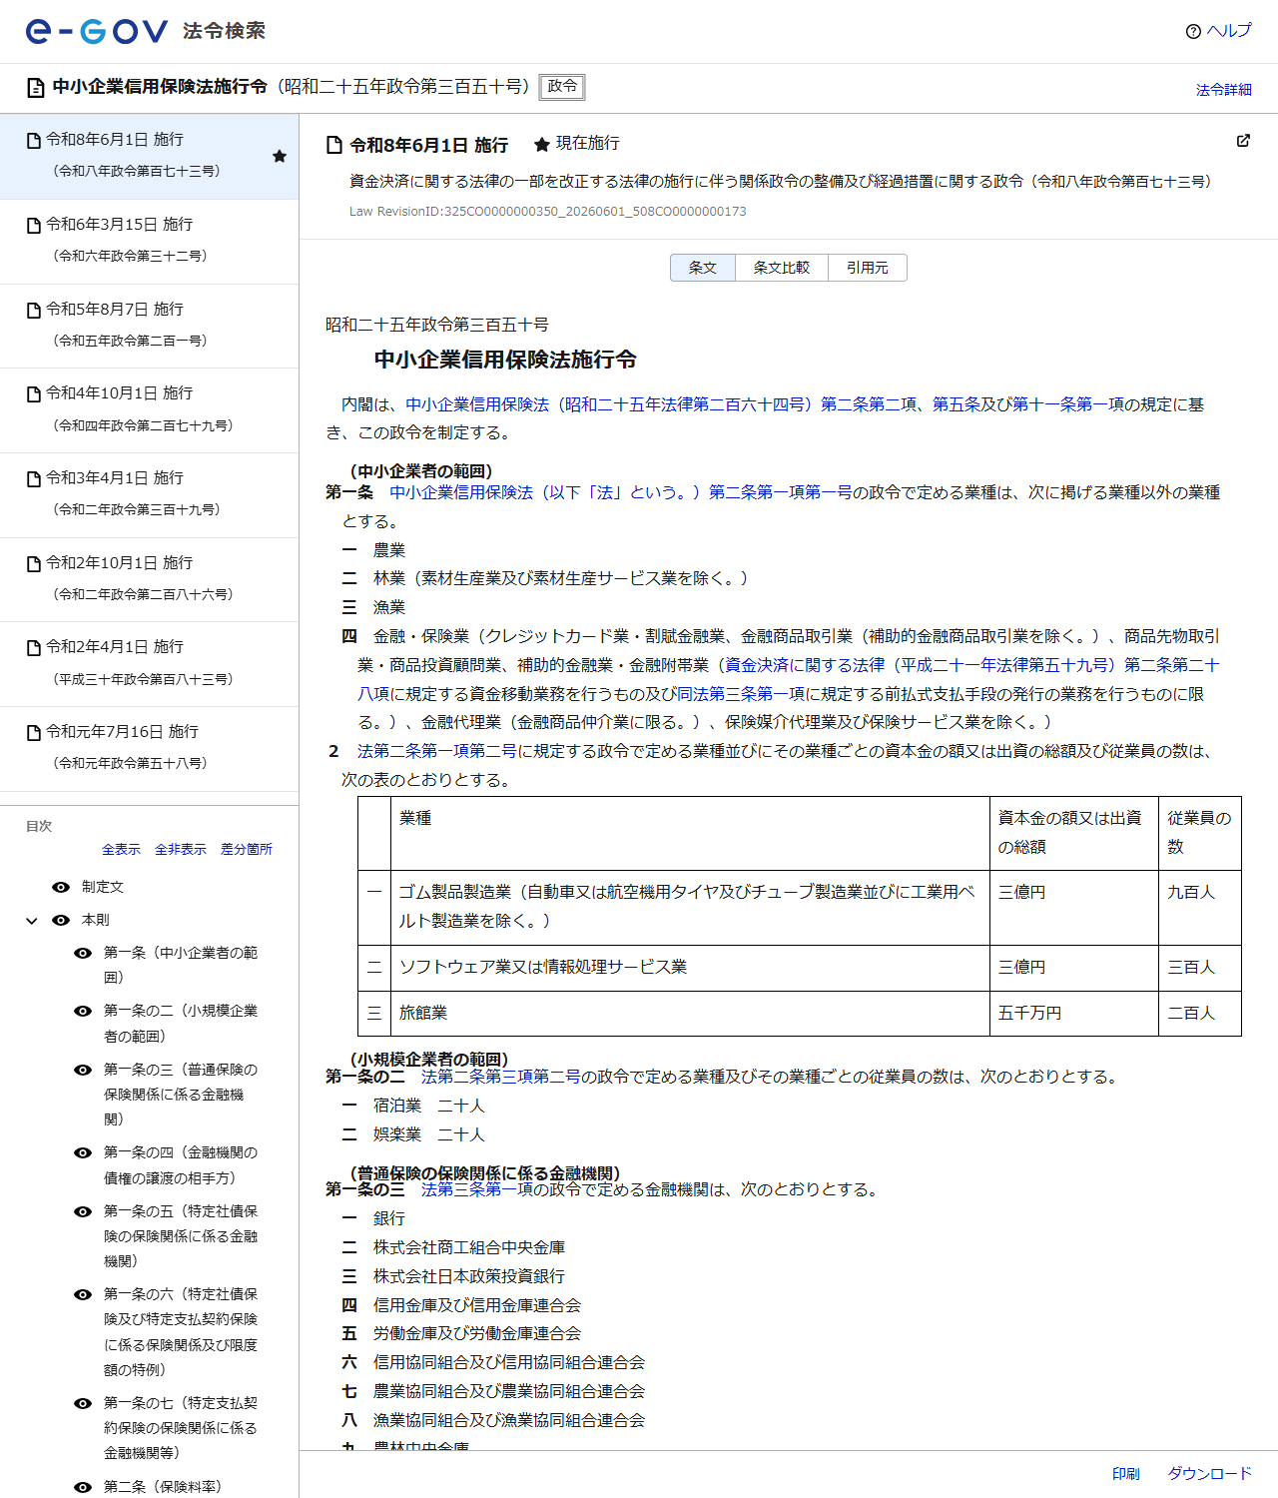Toggle visibility of 第一条の四 in the contents
Screen dimensions: 1278x1498
pos(83,1152)
